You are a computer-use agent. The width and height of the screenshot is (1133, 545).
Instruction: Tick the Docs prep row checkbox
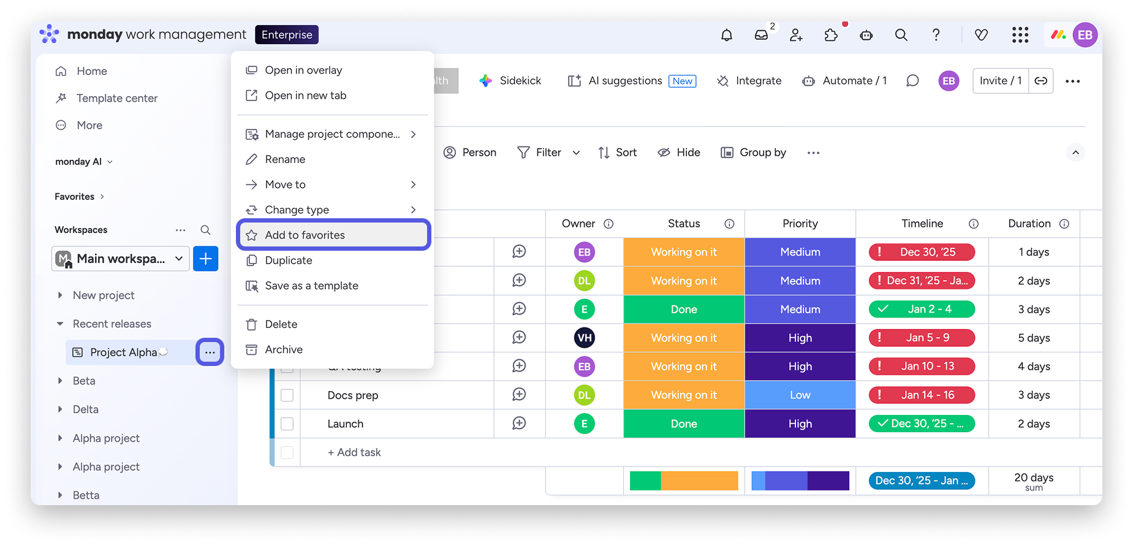click(287, 395)
